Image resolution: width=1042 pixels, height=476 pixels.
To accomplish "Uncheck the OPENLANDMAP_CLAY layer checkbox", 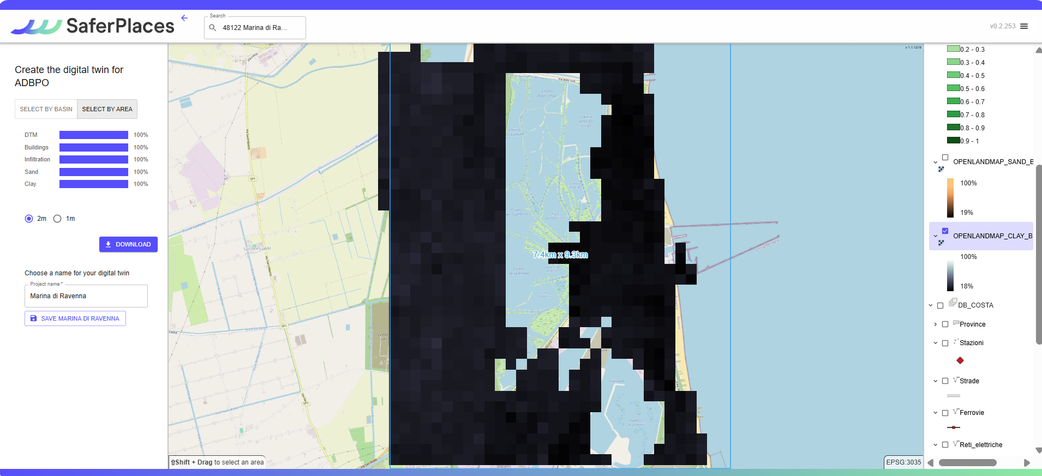I will click(x=945, y=231).
